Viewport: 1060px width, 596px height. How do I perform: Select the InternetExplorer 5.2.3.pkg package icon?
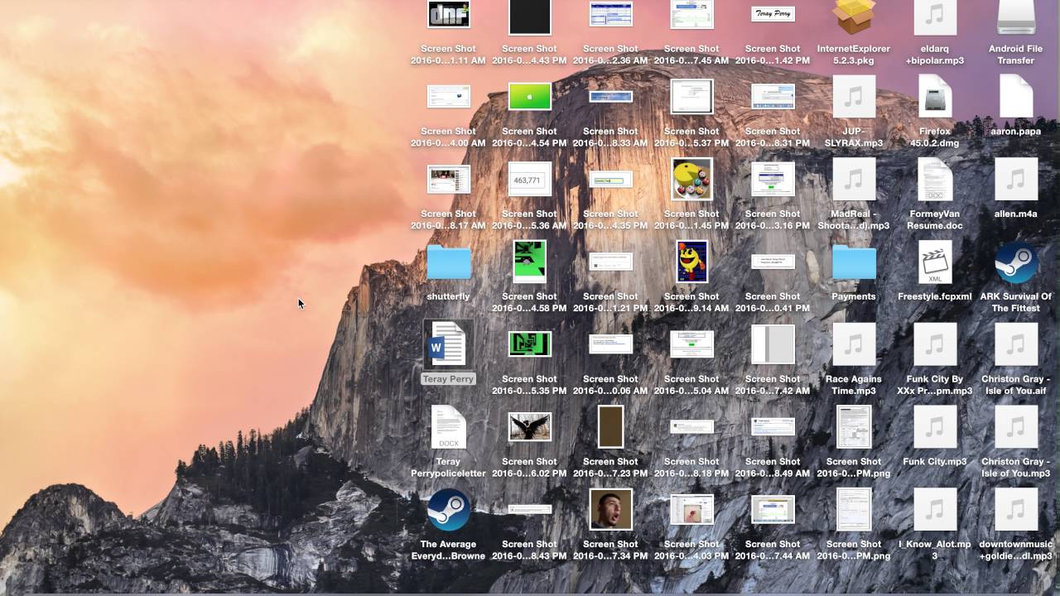(854, 17)
